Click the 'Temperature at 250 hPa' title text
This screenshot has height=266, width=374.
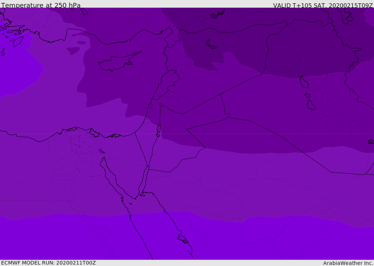[41, 5]
